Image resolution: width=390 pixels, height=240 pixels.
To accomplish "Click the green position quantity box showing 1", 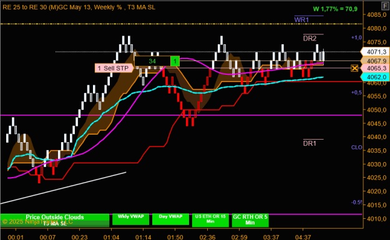I will click(x=175, y=61).
